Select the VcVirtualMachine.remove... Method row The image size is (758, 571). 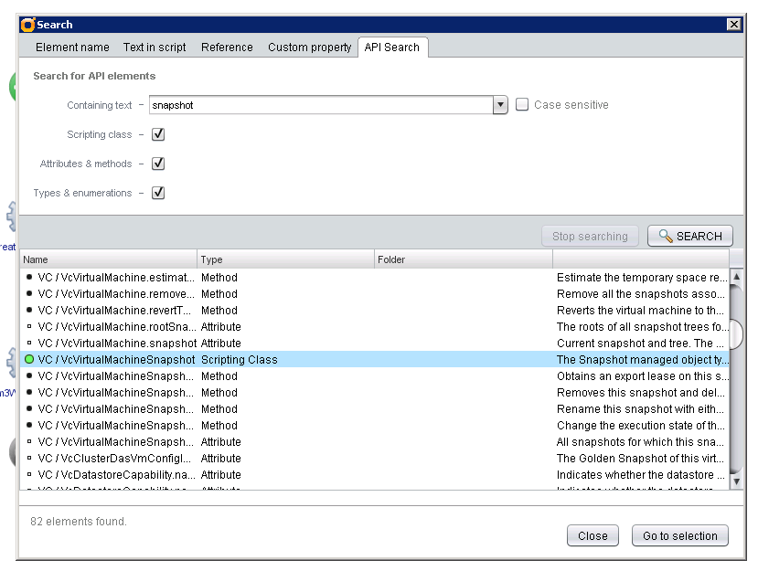point(374,293)
